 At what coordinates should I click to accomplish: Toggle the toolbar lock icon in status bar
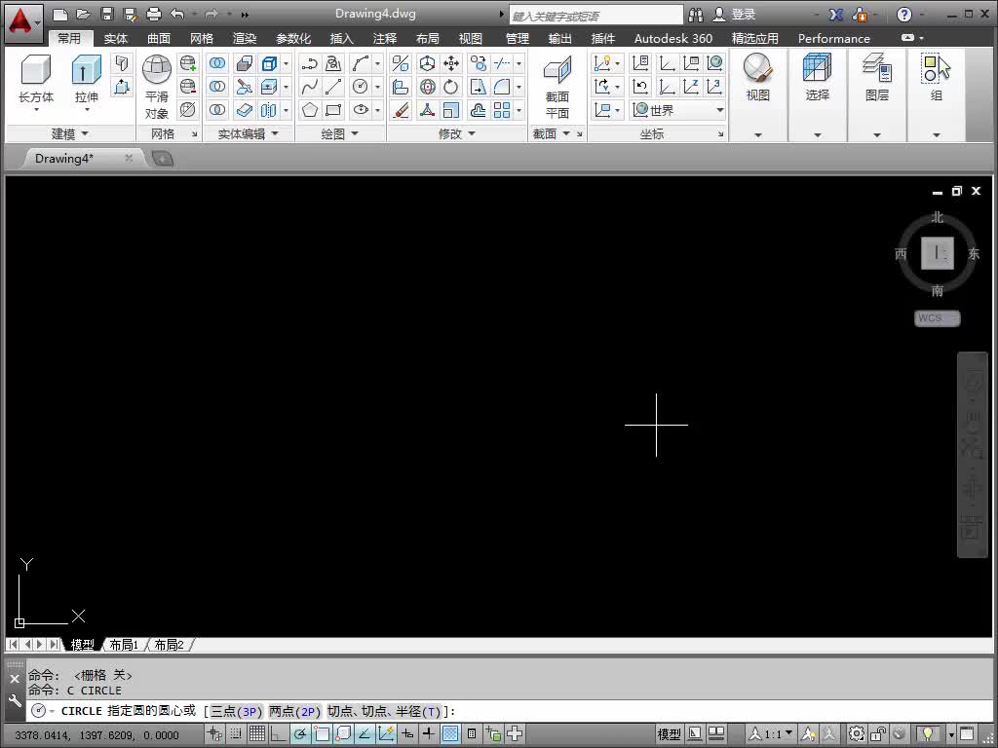(878, 734)
